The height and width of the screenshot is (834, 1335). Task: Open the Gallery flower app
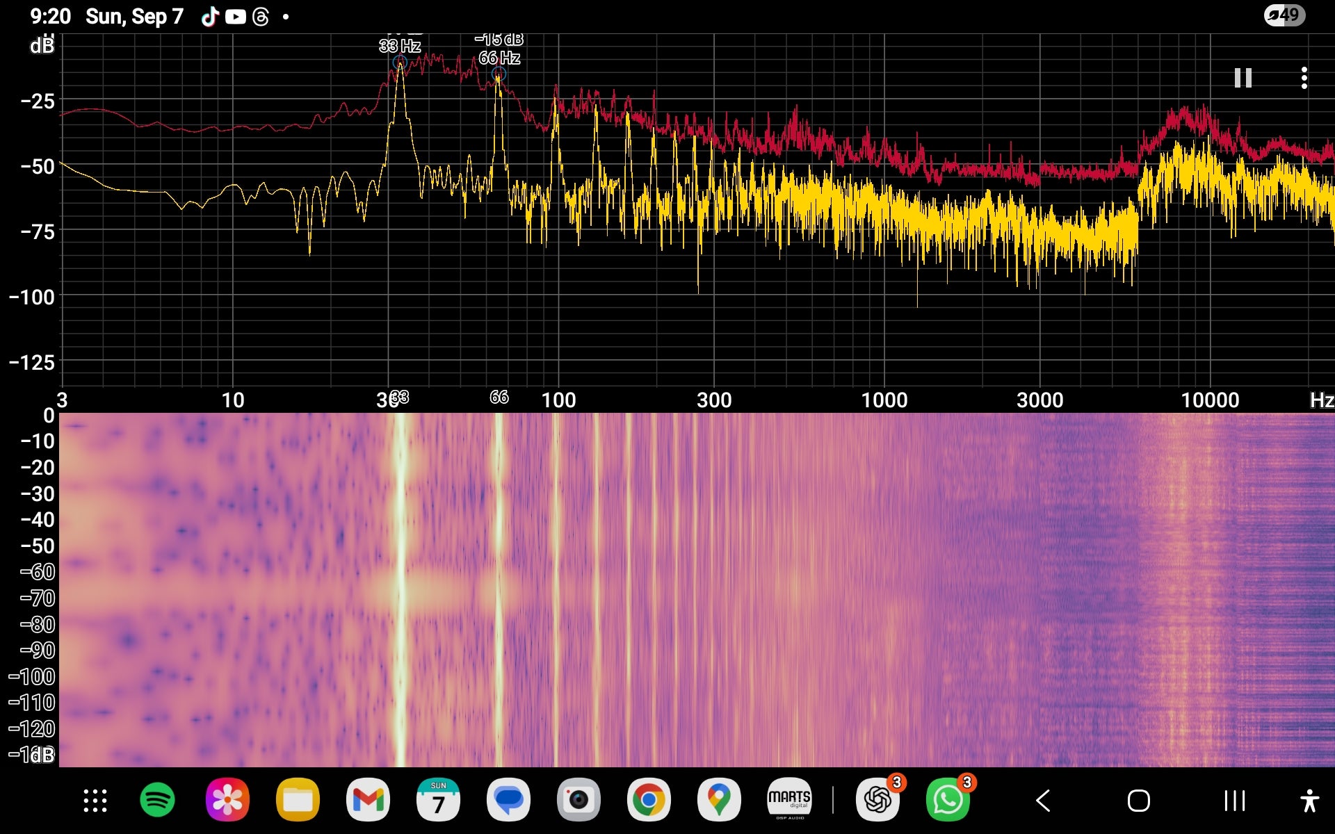coord(227,800)
